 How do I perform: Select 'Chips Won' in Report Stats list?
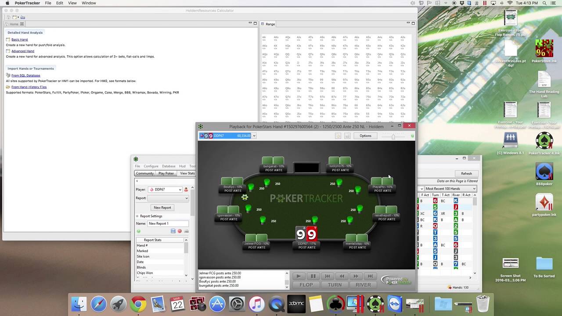pos(160,273)
